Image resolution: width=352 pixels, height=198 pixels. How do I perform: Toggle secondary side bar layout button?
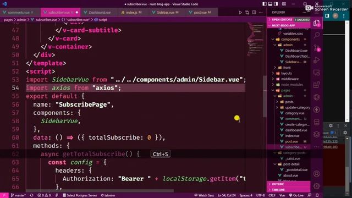tap(276, 4)
